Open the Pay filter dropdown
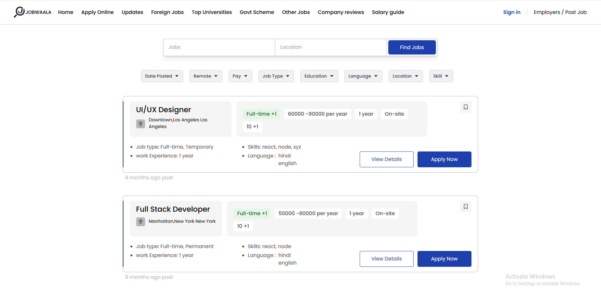This screenshot has height=295, width=601. click(x=240, y=76)
